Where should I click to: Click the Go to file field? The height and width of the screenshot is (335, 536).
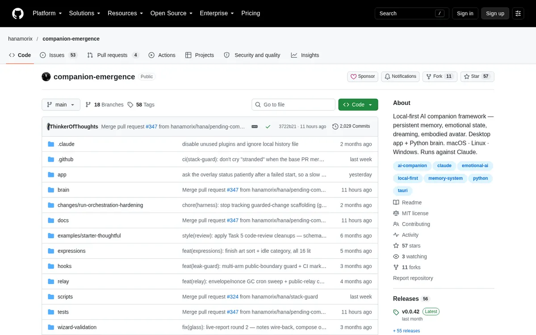point(293,105)
